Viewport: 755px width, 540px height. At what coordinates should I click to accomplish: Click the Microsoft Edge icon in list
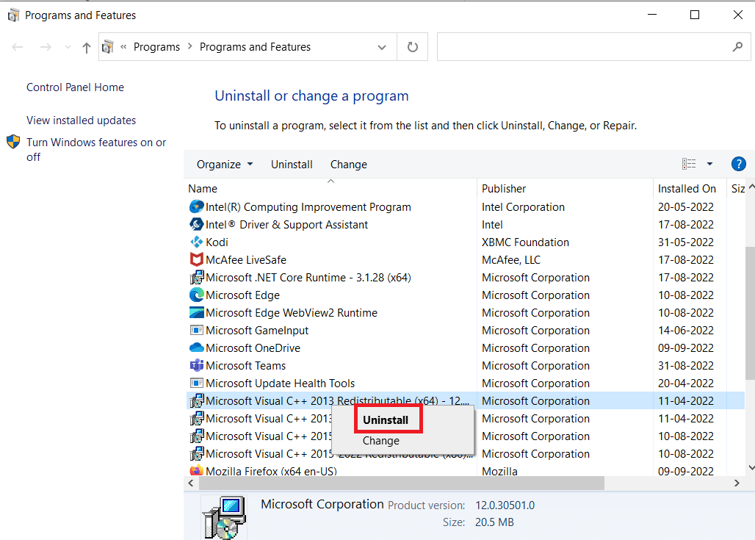(x=196, y=295)
